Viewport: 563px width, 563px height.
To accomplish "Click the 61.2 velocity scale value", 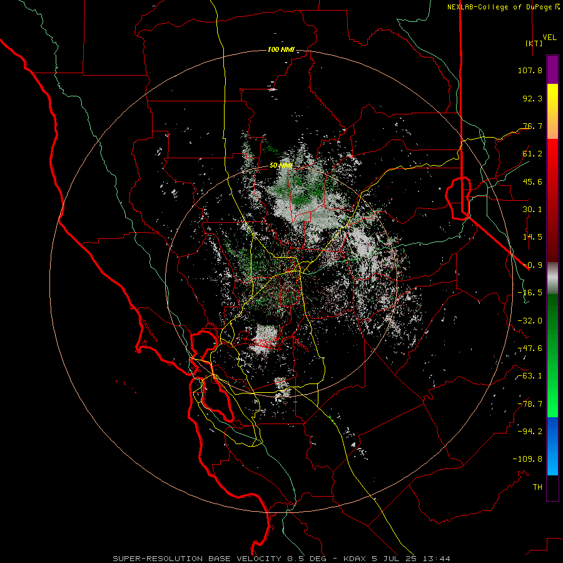I will click(x=532, y=154).
